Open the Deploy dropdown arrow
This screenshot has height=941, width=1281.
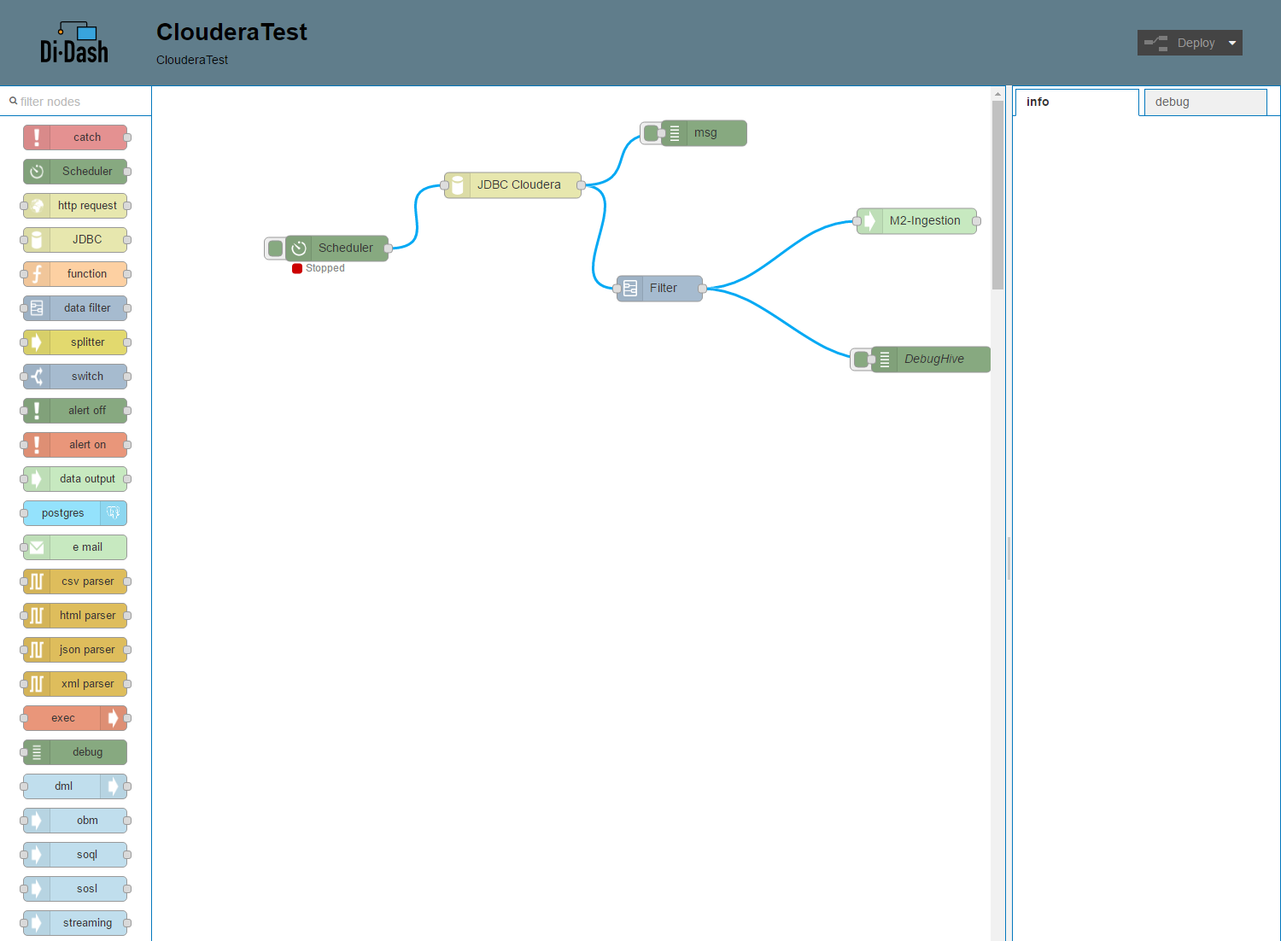click(1232, 43)
